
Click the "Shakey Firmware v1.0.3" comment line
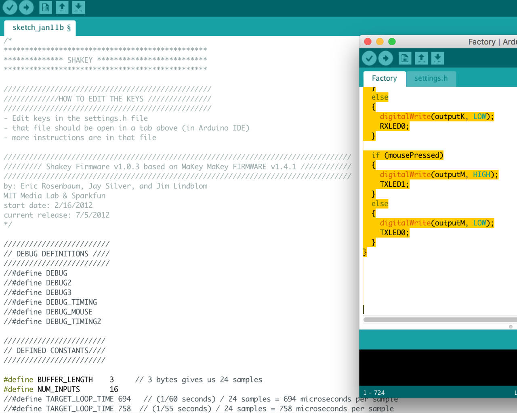pyautogui.click(x=178, y=167)
